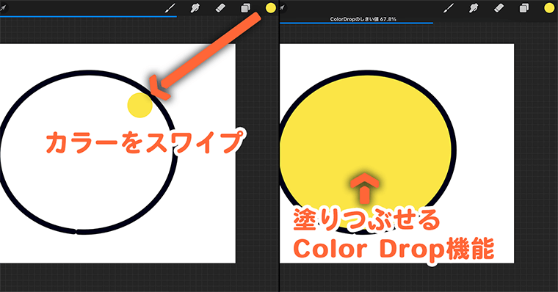Tap the yellow color swatch in right screenshot
558x292 pixels.
pyautogui.click(x=550, y=8)
